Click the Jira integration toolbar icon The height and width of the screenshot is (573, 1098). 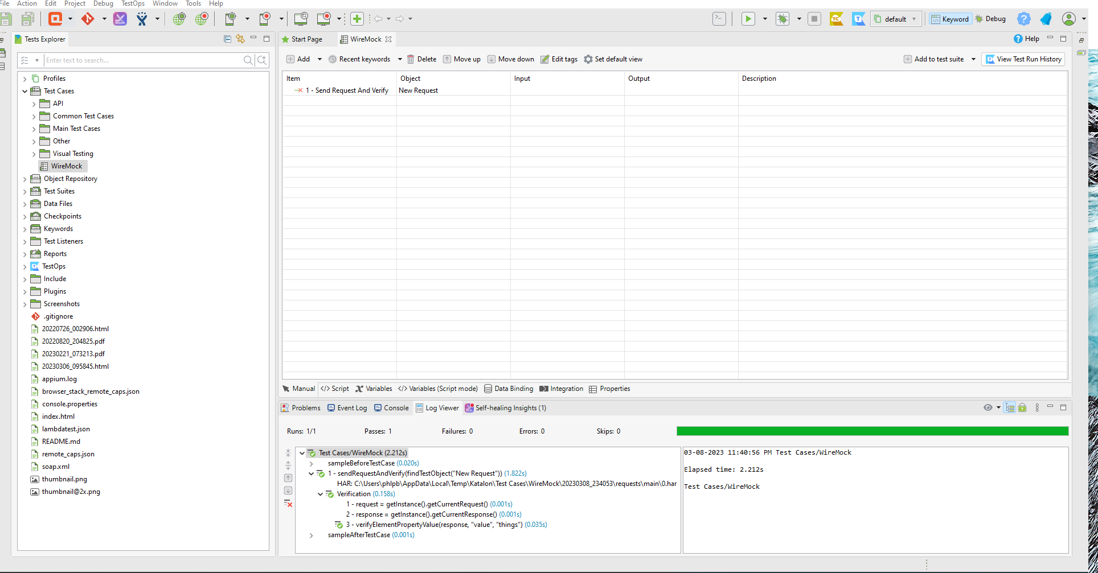(x=142, y=19)
